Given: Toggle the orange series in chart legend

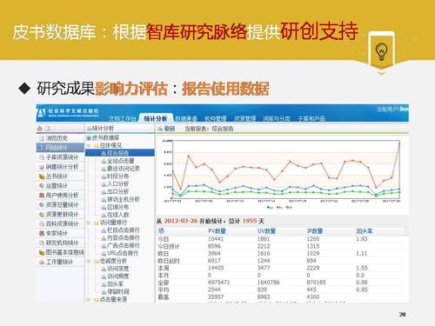Looking at the screenshot, I should [279, 208].
